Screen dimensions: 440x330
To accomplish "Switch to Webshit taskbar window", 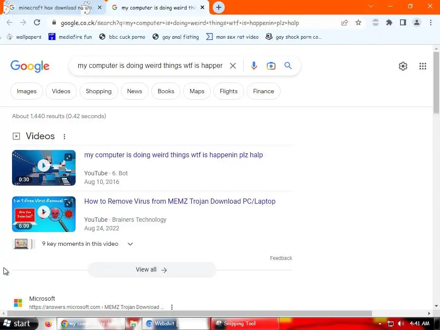I will (x=176, y=324).
